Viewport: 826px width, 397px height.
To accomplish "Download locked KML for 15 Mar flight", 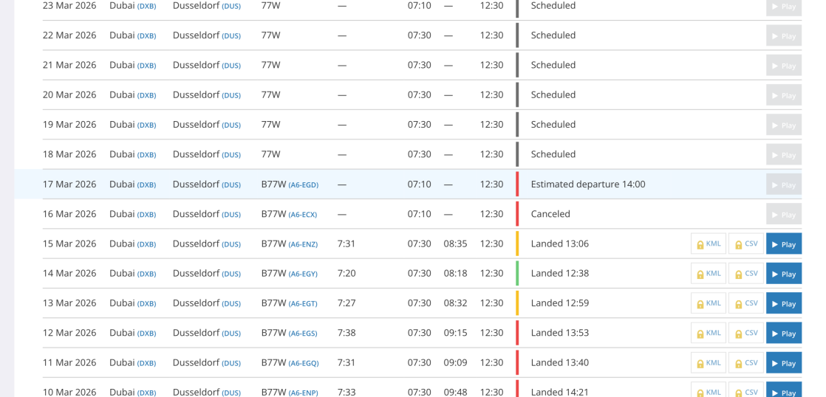I will (708, 244).
